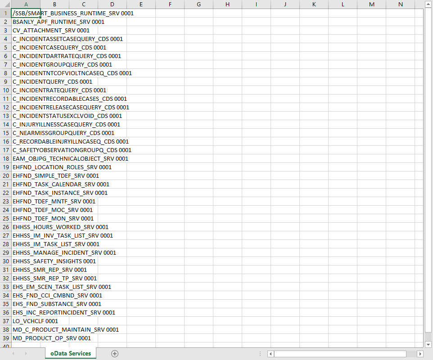
Task: Go to previous sheet tab arrow
Action: 13,353
